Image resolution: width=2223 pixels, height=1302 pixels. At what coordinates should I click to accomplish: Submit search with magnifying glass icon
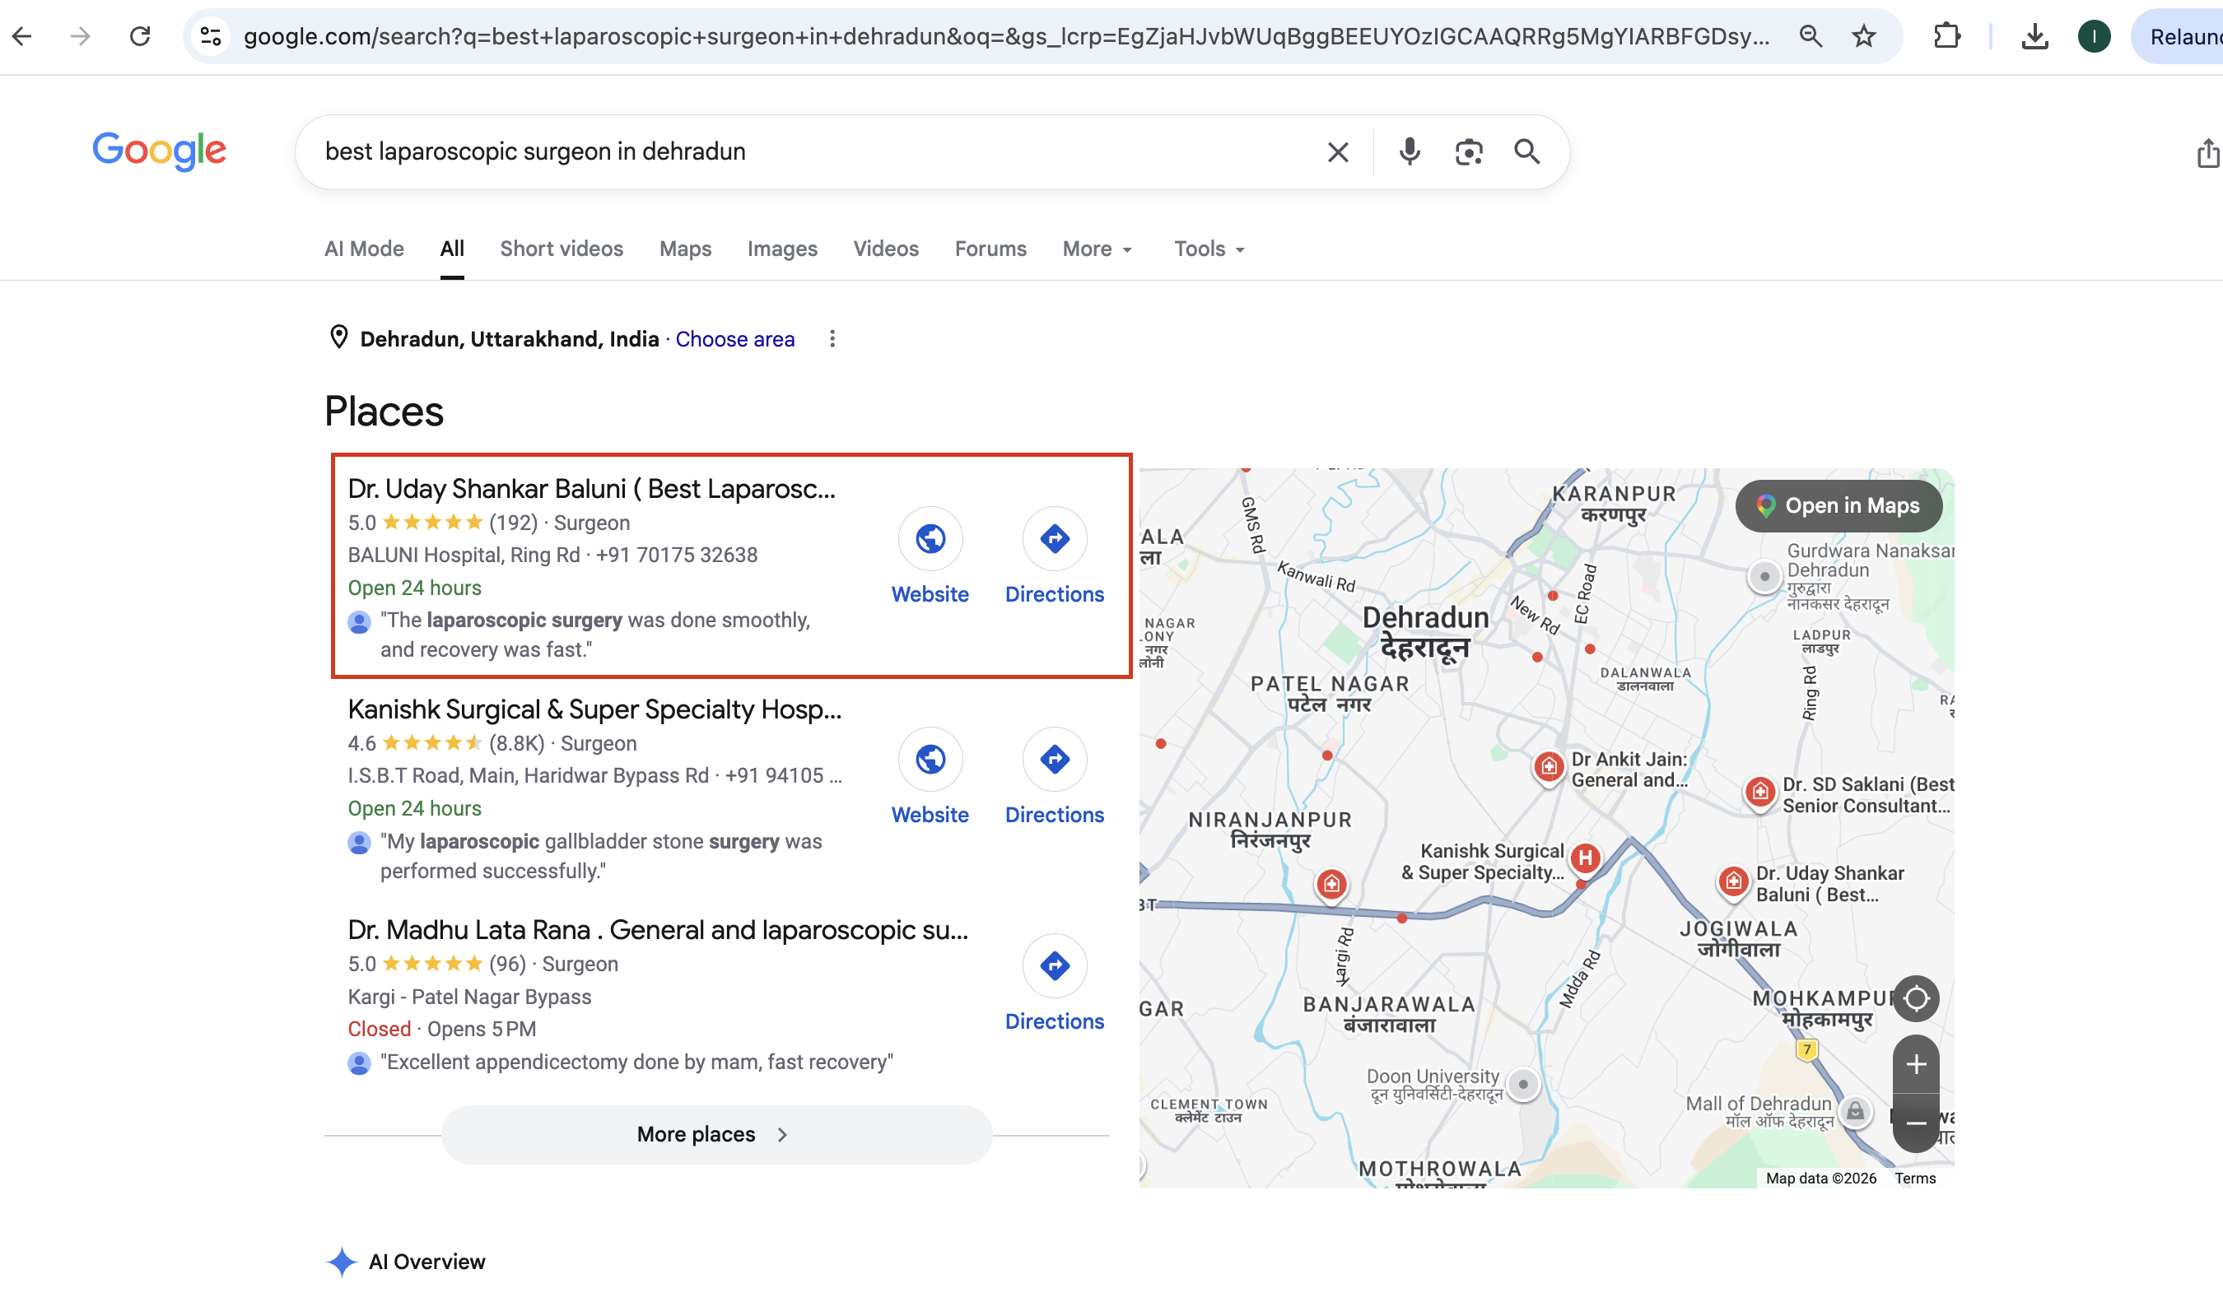[1527, 151]
